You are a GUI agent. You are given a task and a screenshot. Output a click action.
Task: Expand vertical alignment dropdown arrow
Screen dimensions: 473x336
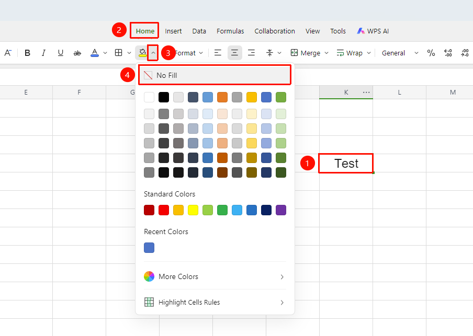pyautogui.click(x=279, y=53)
